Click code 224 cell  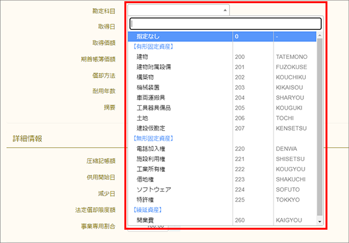click(240, 190)
